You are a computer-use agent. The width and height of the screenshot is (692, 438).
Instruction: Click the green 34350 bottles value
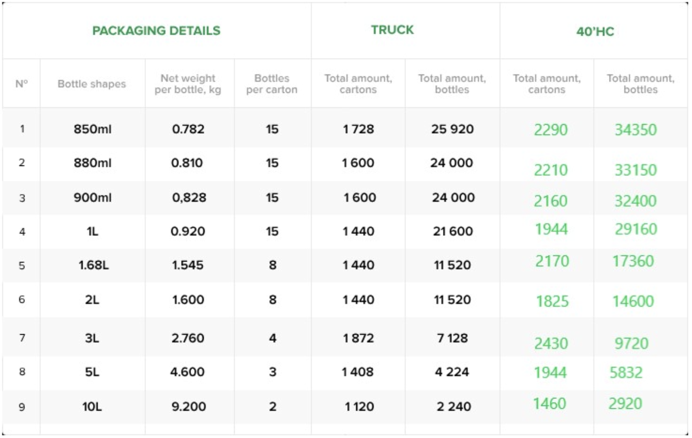pos(636,130)
